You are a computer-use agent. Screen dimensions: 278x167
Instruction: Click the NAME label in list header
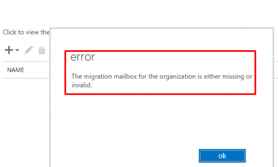[16, 70]
